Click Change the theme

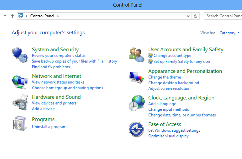pos(165,77)
